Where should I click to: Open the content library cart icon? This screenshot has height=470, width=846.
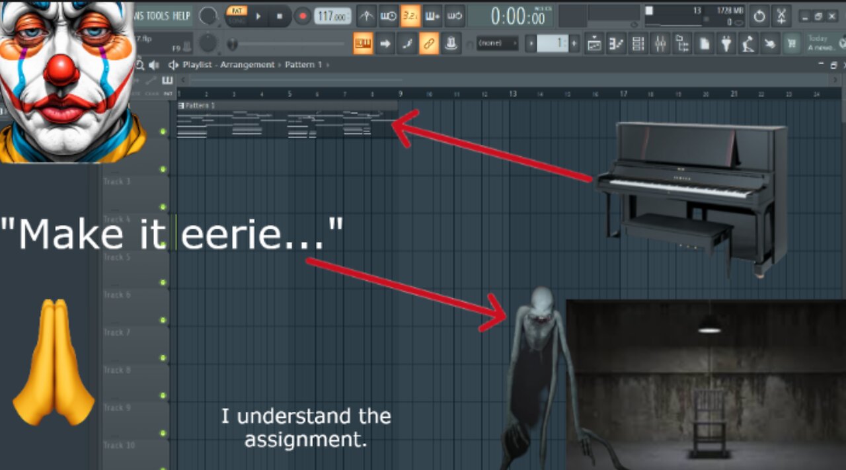pos(791,44)
